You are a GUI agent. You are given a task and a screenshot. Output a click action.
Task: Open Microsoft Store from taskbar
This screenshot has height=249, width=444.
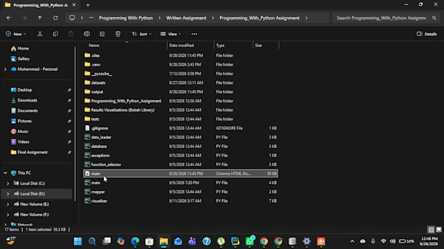(x=150, y=241)
